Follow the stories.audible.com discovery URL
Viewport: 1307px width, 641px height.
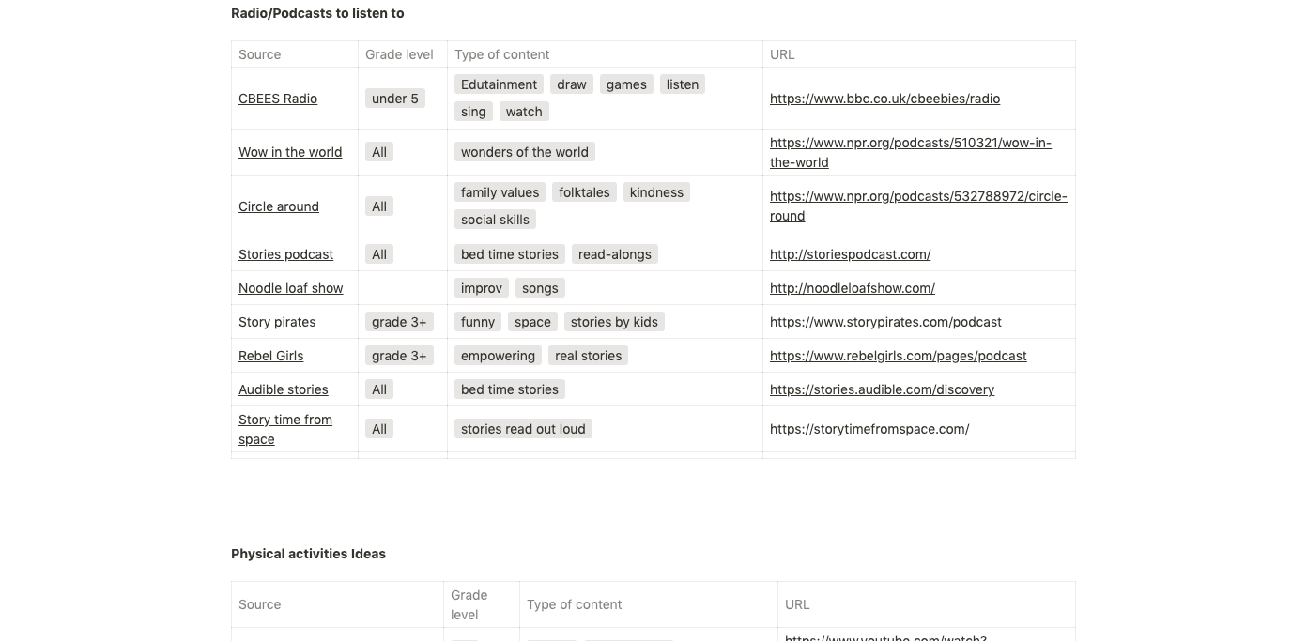[882, 389]
